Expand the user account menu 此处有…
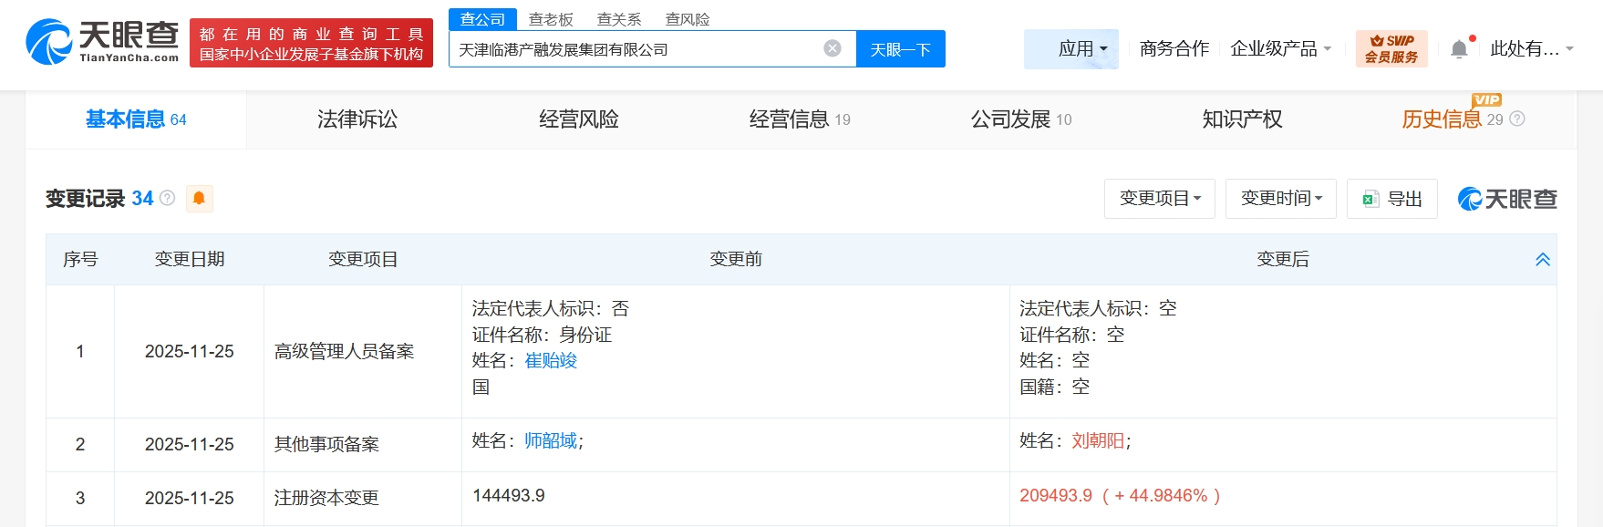Screen dimensions: 1603x527 1531,49
